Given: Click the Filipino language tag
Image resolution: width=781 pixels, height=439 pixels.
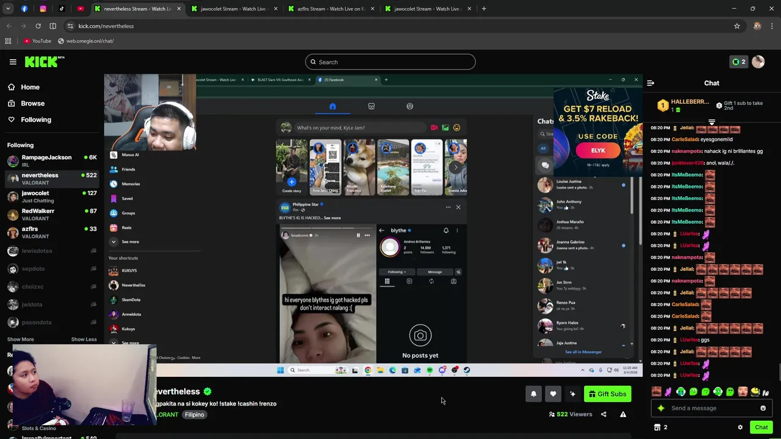Looking at the screenshot, I should point(195,415).
